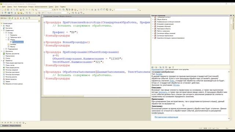Follow the Ложь link in help text
Screen dimensions: 235x132
pos(172,81)
